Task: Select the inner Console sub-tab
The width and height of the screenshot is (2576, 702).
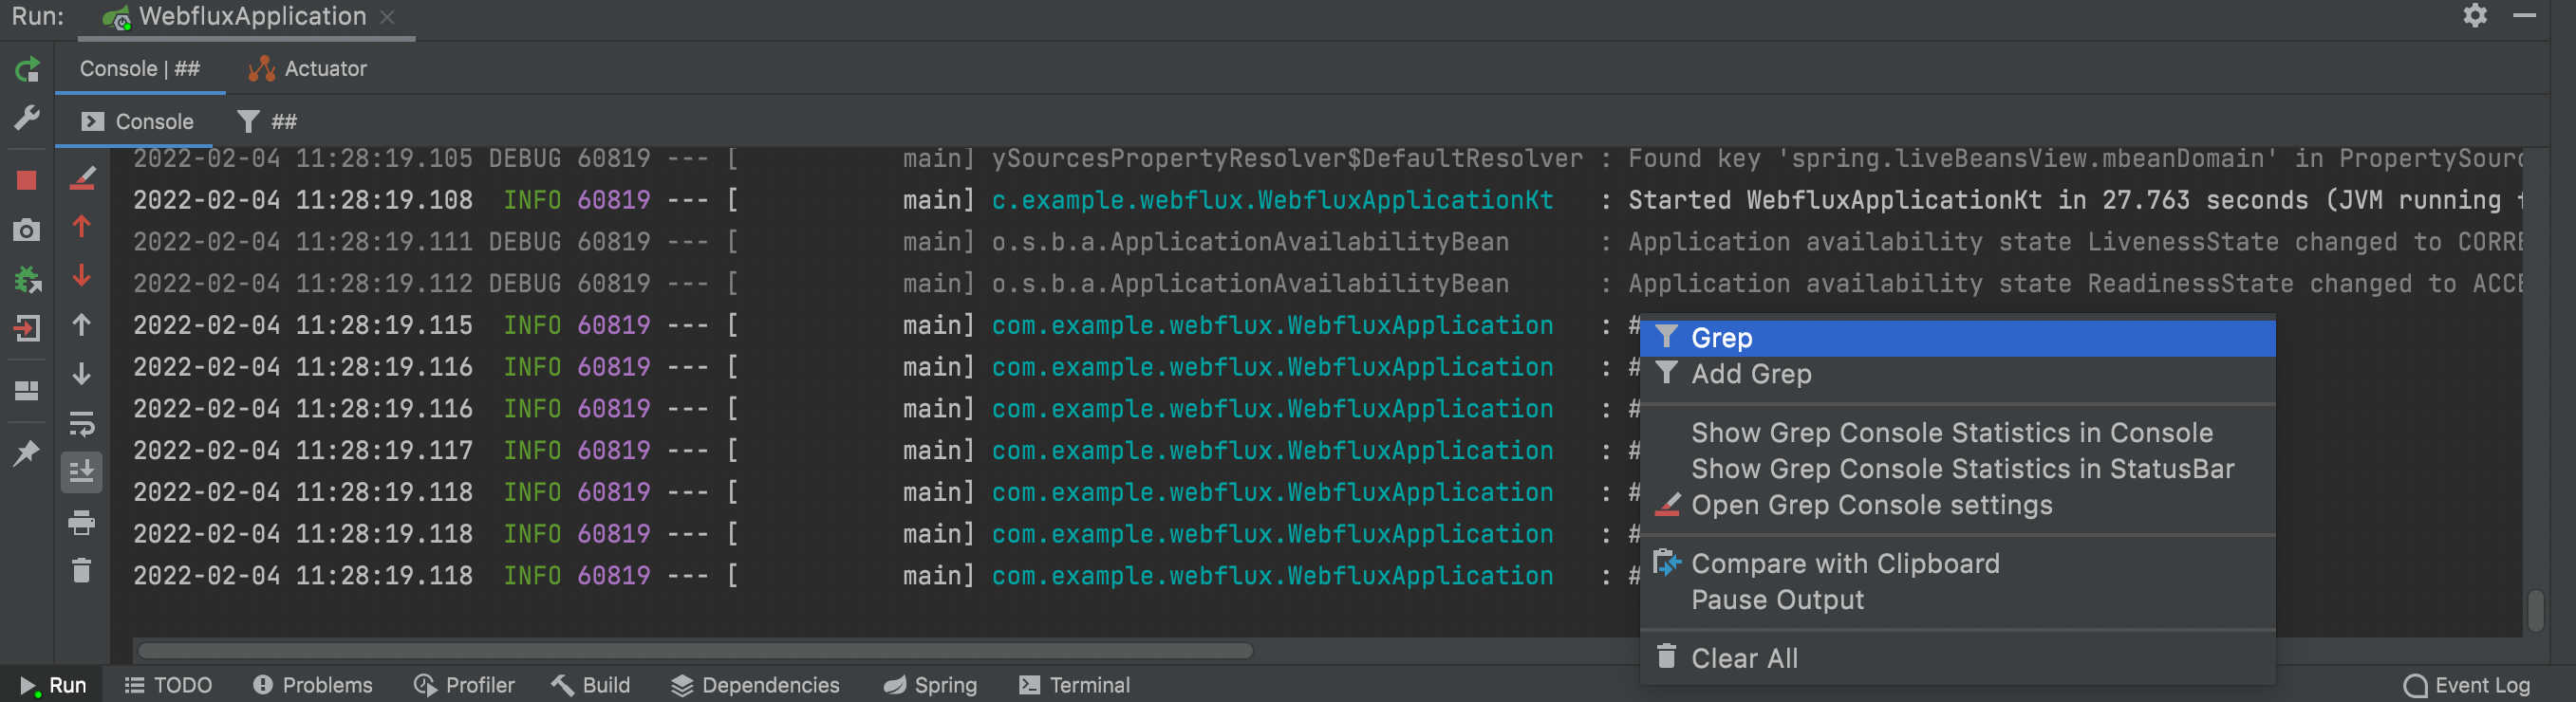Action: point(137,122)
